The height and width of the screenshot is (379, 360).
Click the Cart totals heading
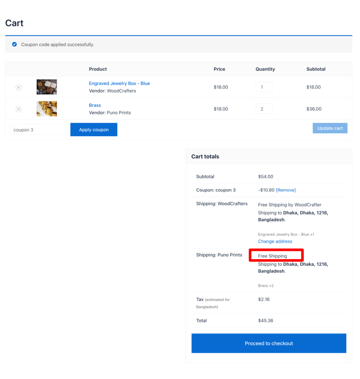point(205,156)
